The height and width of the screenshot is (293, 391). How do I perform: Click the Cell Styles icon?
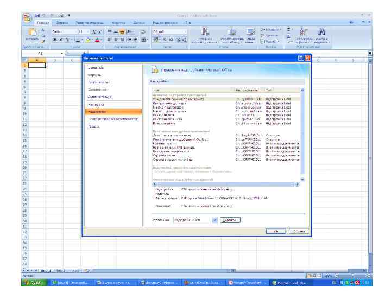pyautogui.click(x=250, y=32)
